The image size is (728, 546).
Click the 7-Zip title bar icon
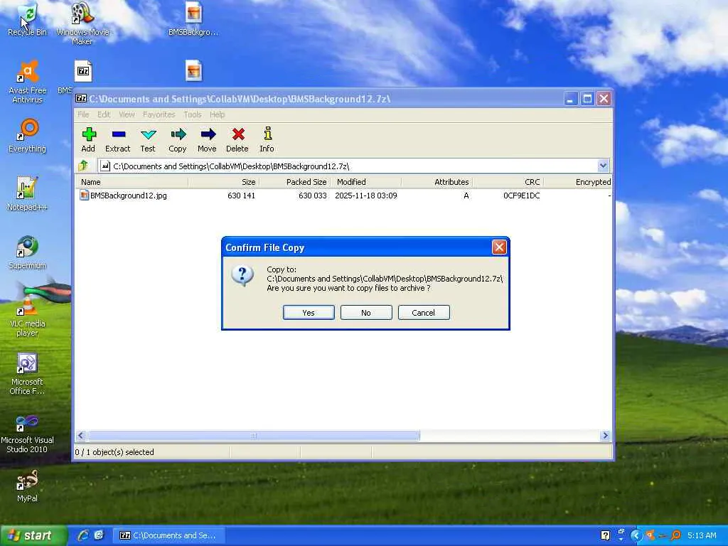pyautogui.click(x=81, y=98)
